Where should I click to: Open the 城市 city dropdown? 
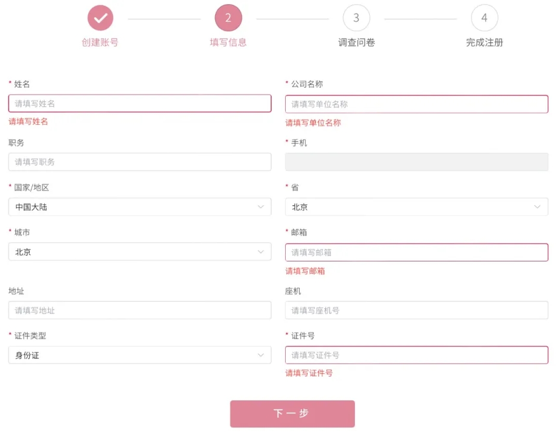(x=140, y=252)
